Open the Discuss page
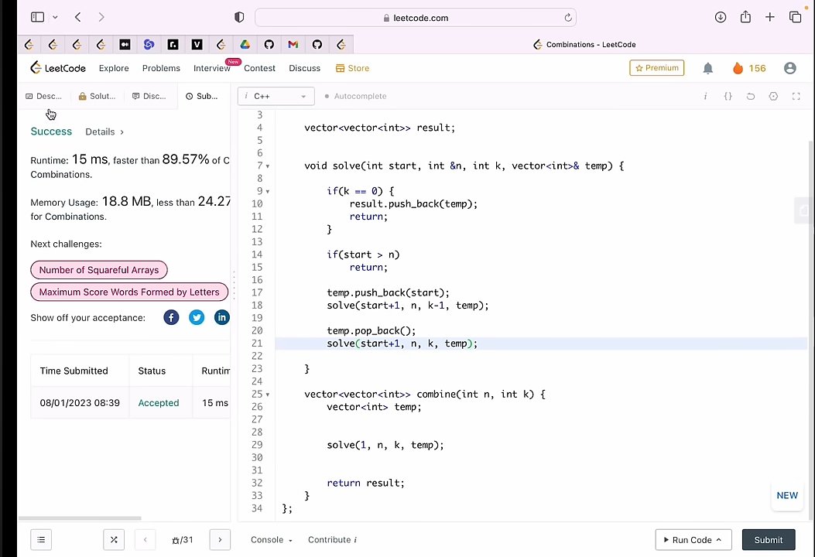This screenshot has width=815, height=557. pos(305,68)
